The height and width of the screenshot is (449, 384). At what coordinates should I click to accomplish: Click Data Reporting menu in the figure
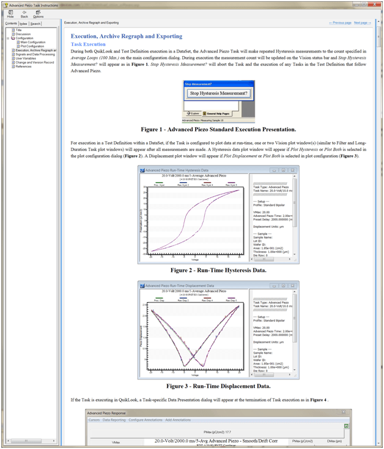114,420
